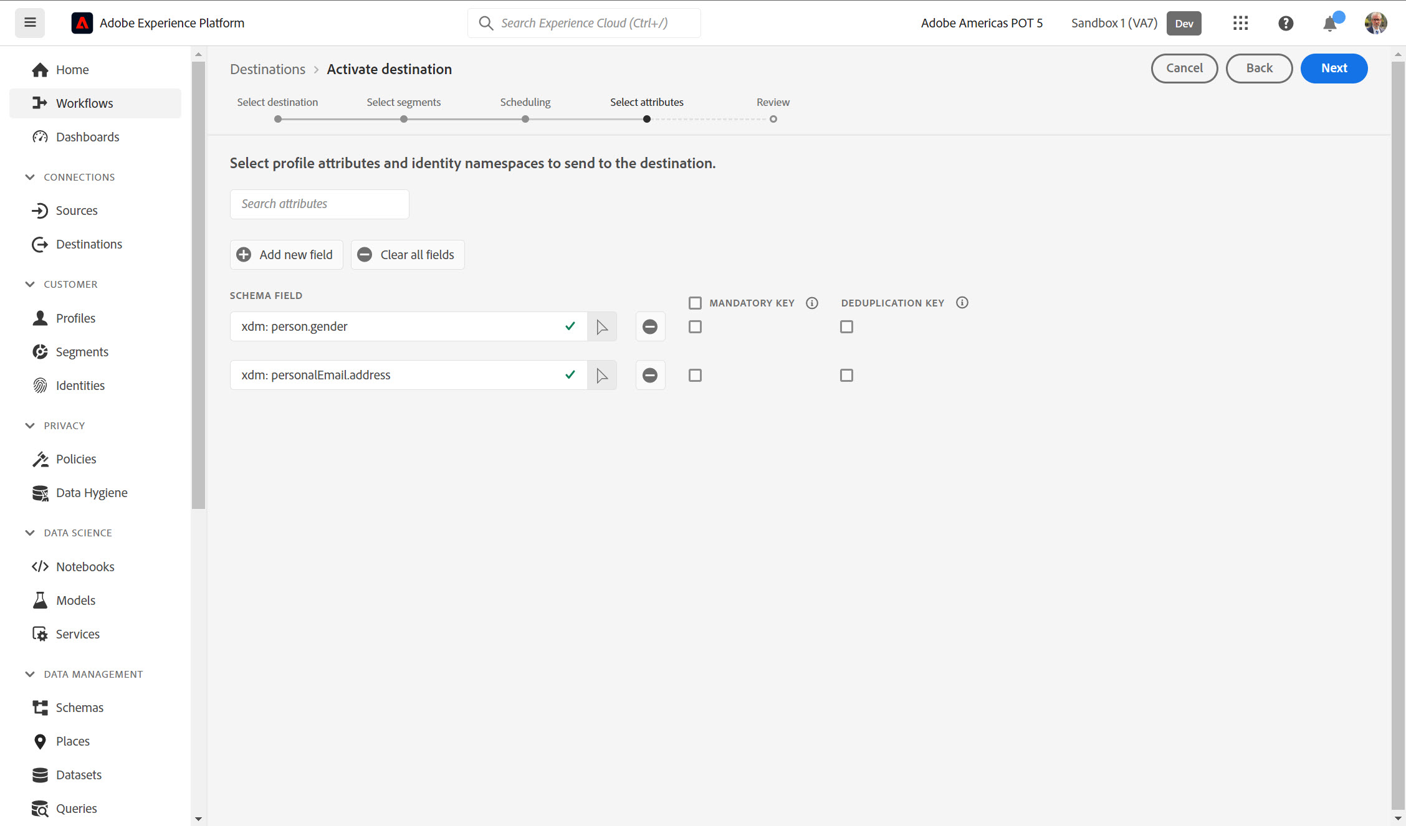Open the apps grid switcher
Screen dimensions: 1406x826
[1240, 23]
